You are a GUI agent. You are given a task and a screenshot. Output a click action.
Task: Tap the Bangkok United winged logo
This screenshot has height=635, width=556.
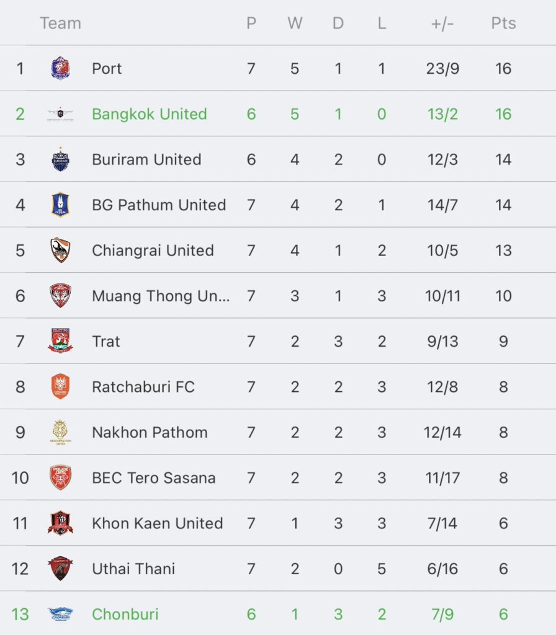click(x=60, y=114)
